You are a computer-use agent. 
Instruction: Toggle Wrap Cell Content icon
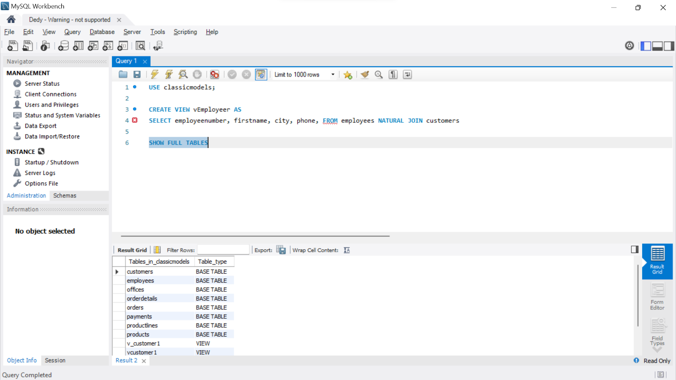click(x=347, y=250)
